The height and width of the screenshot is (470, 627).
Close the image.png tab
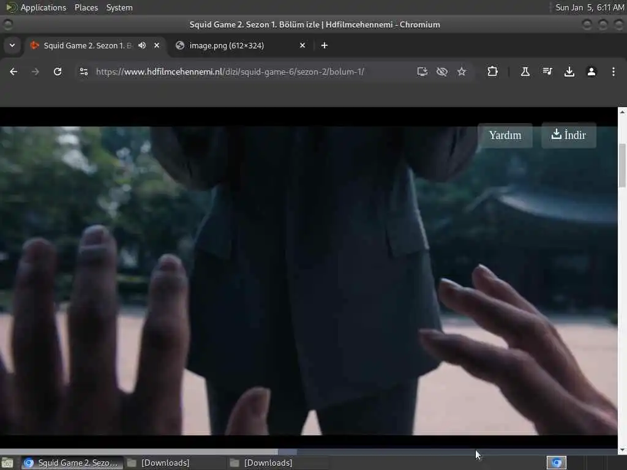pos(302,45)
